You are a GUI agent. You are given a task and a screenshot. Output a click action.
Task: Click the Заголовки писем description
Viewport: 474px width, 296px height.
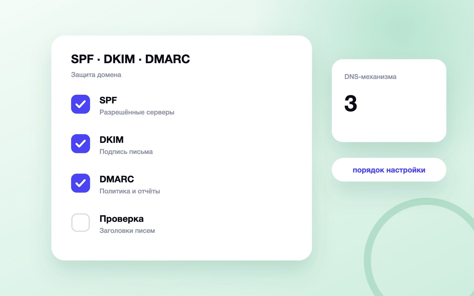click(x=127, y=231)
